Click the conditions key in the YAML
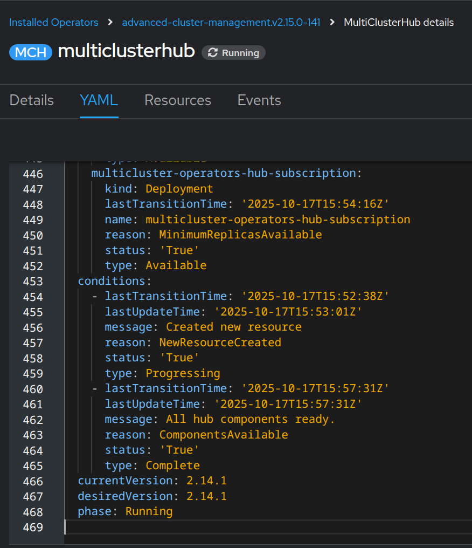 click(112, 281)
